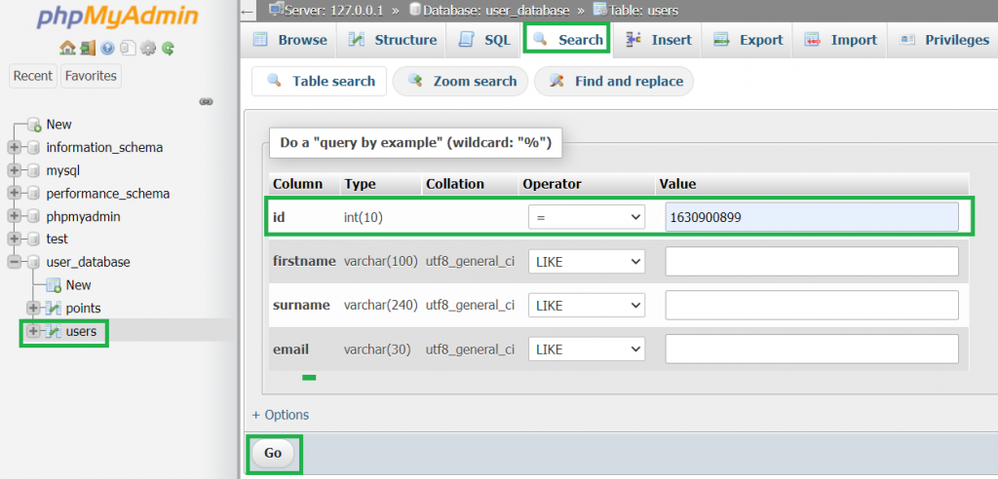998x479 pixels.
Task: Collapse navigation panel arrow at top
Action: (249, 11)
